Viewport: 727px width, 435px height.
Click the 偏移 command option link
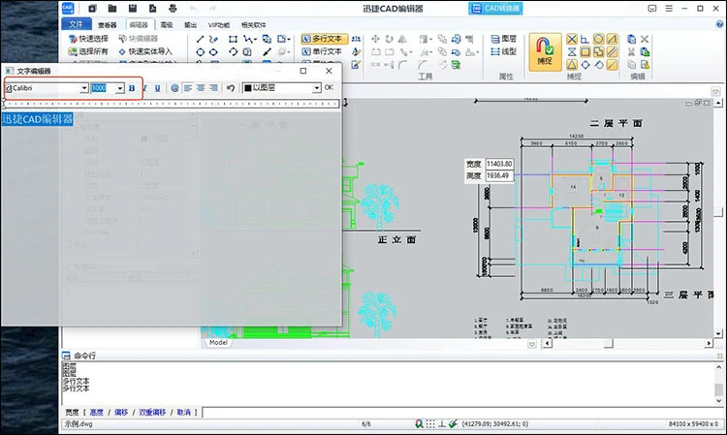[x=121, y=413]
